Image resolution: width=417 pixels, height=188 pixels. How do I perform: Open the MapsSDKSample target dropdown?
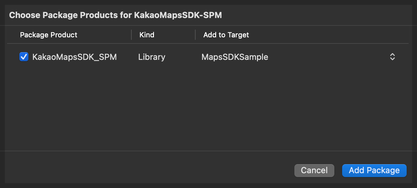[x=299, y=57]
